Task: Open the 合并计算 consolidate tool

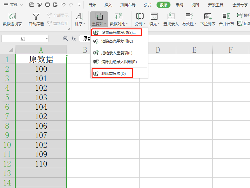Action: point(226,19)
